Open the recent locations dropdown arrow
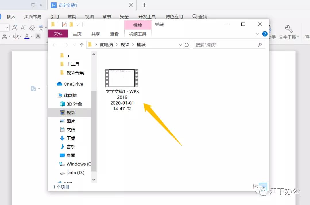The width and height of the screenshot is (310, 205). click(74, 45)
